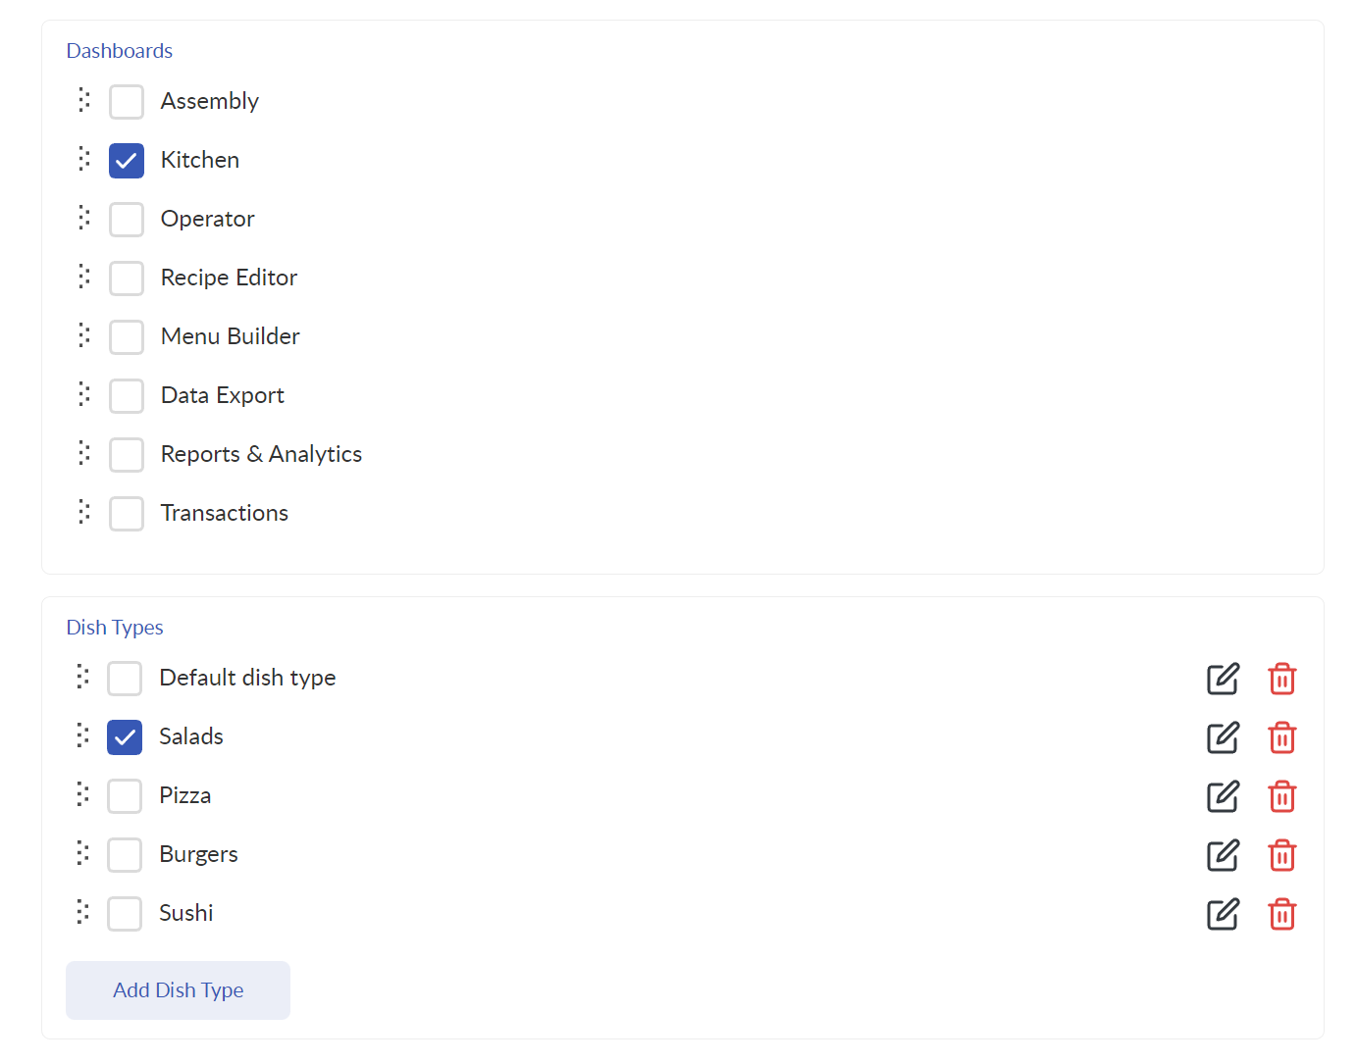Tick the Reports & Analytics checkbox
1356x1063 pixels.
[x=127, y=455]
